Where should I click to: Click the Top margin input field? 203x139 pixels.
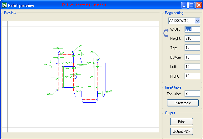tap(192, 48)
